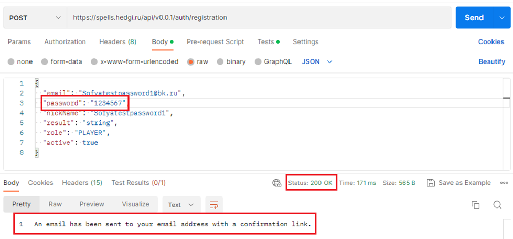Select the binary body type

coord(231,61)
